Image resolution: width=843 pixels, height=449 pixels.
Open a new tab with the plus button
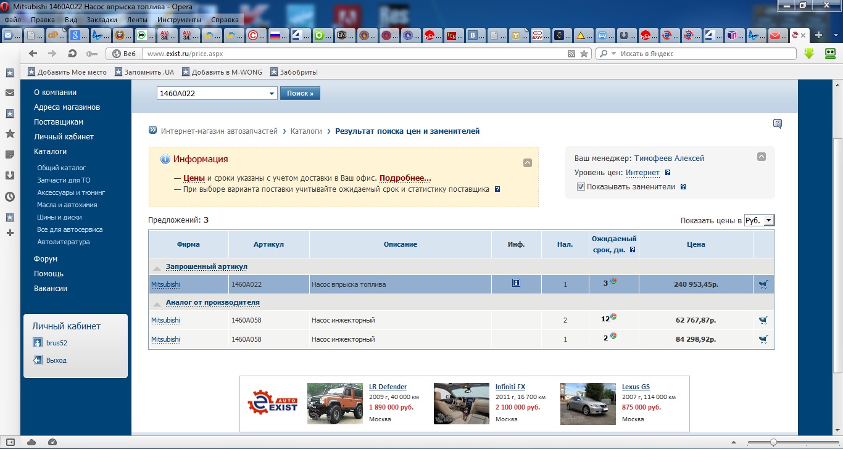click(x=818, y=35)
